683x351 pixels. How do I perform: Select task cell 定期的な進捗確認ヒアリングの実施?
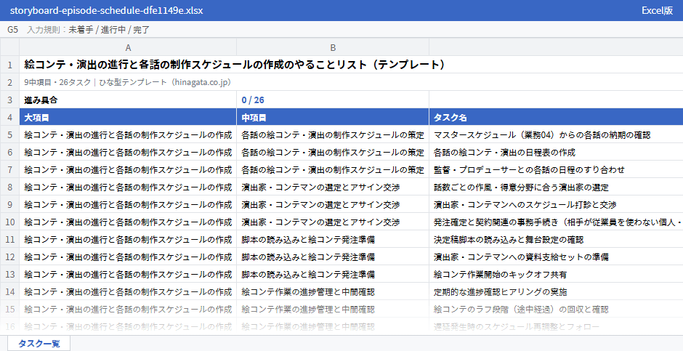coord(557,292)
